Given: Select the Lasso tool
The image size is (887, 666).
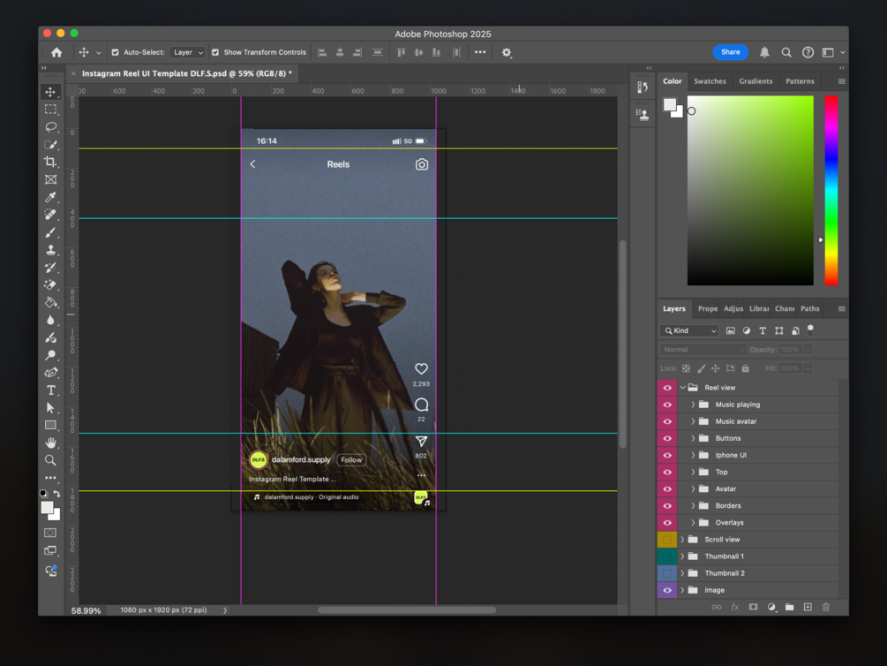Looking at the screenshot, I should pyautogui.click(x=50, y=126).
